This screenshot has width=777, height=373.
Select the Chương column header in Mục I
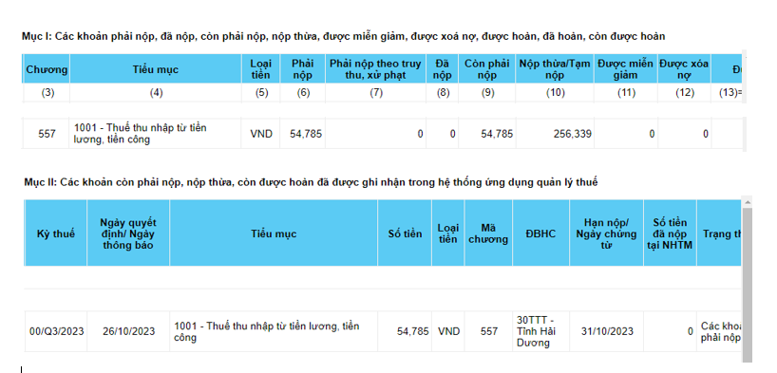coord(47,69)
